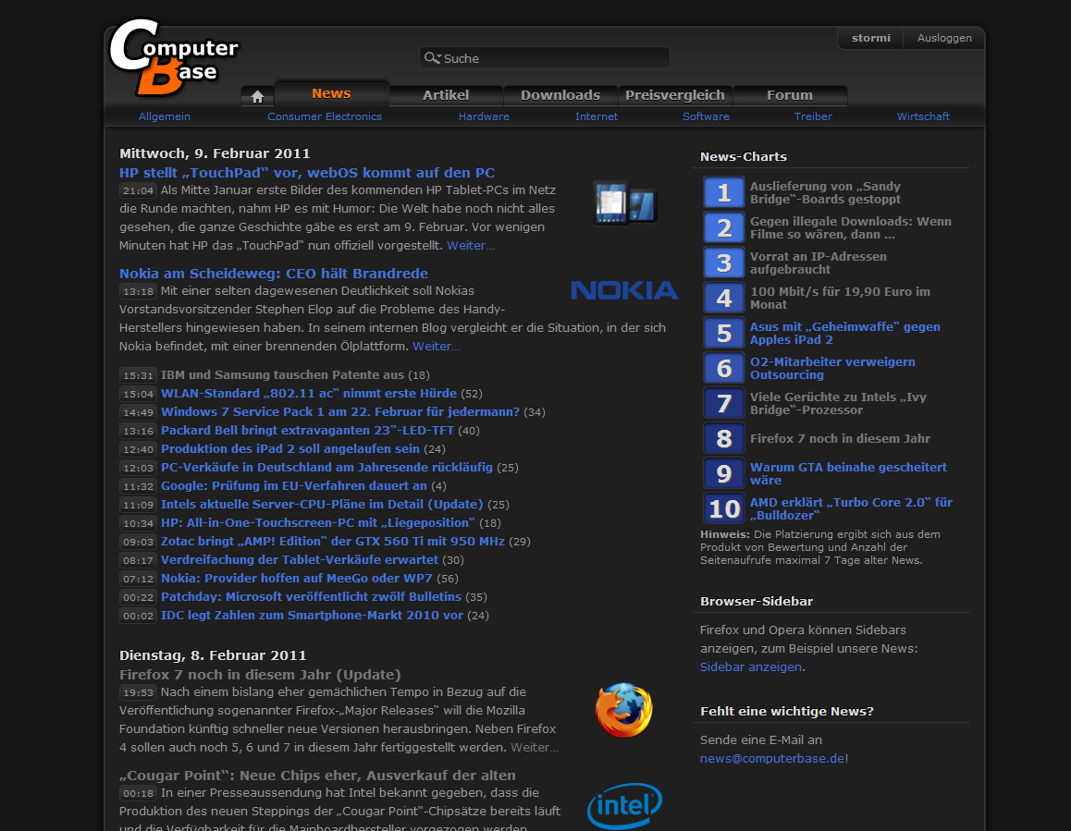Open Auslieferung von Sandy Bridge-Boards chart entry
The image size is (1071, 831).
[x=825, y=192]
